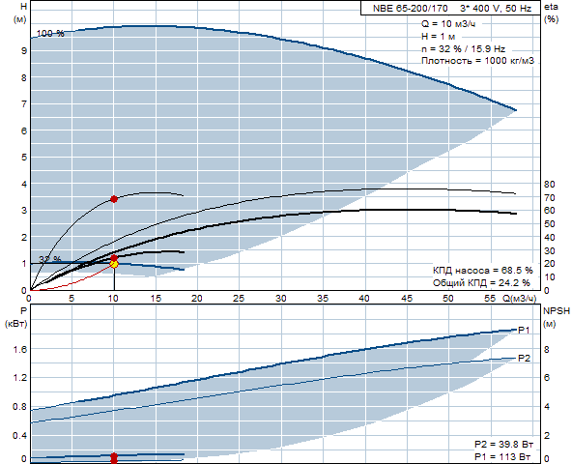Select the 32 % speed curve label
Screen dimensions: 572x464
[50, 259]
